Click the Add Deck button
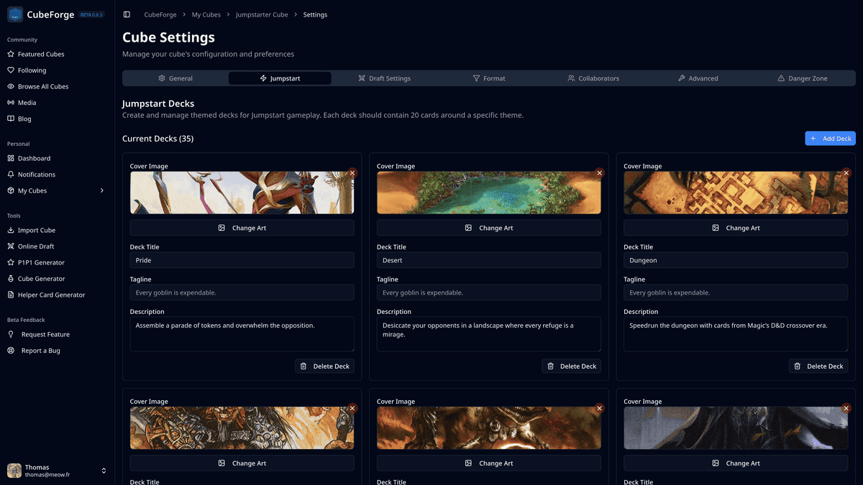Image resolution: width=863 pixels, height=485 pixels. [830, 138]
